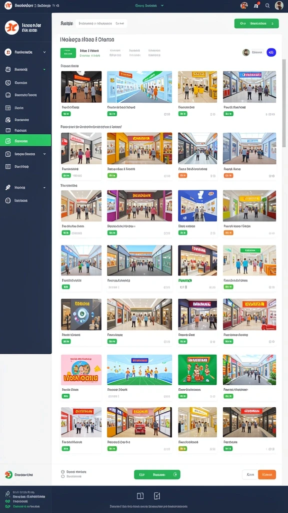The width and height of the screenshot is (288, 513).
Task: Click the search magnifier icon in top bar
Action: click(267, 6)
